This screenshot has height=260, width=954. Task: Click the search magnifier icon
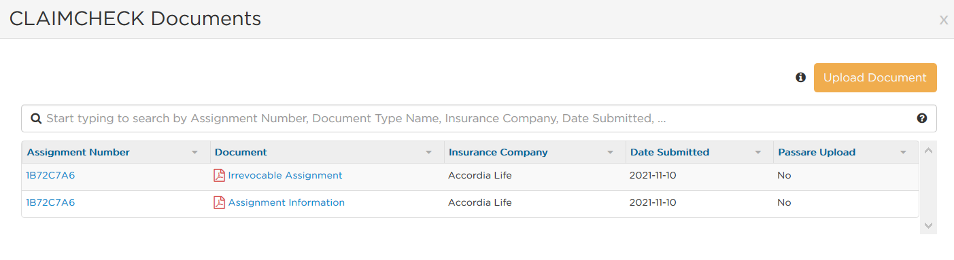(36, 119)
